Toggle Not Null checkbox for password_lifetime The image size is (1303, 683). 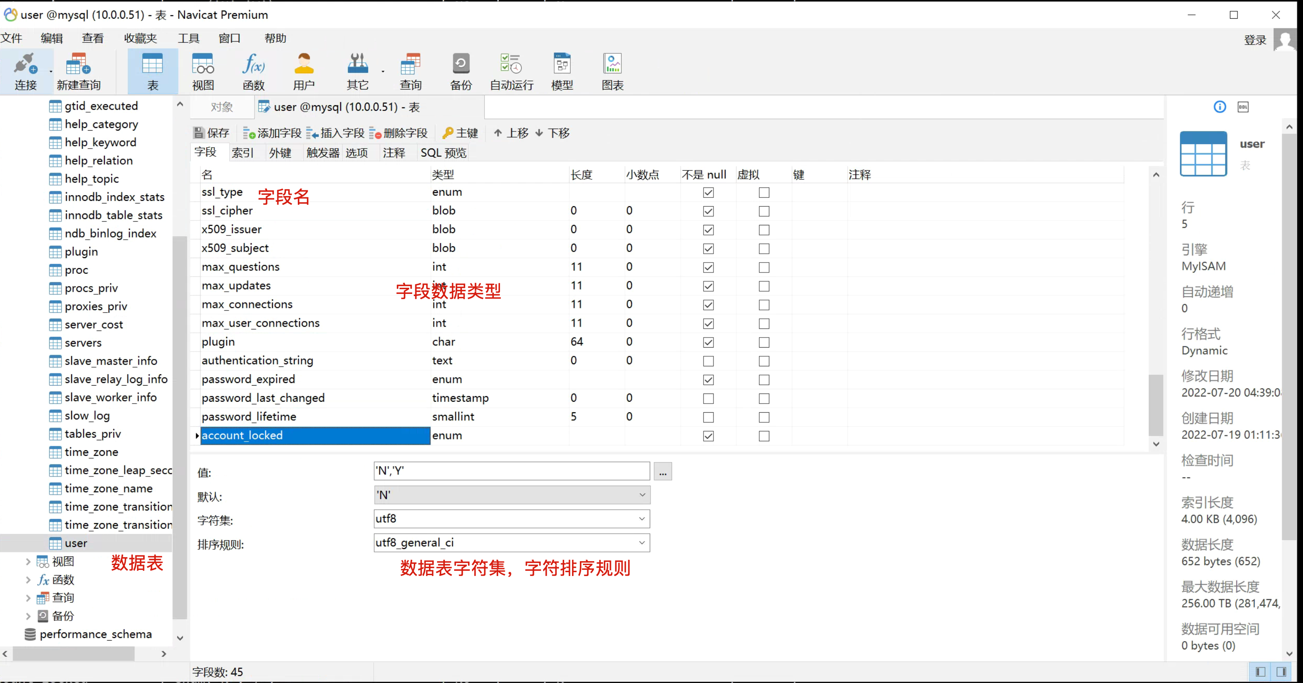[708, 417]
